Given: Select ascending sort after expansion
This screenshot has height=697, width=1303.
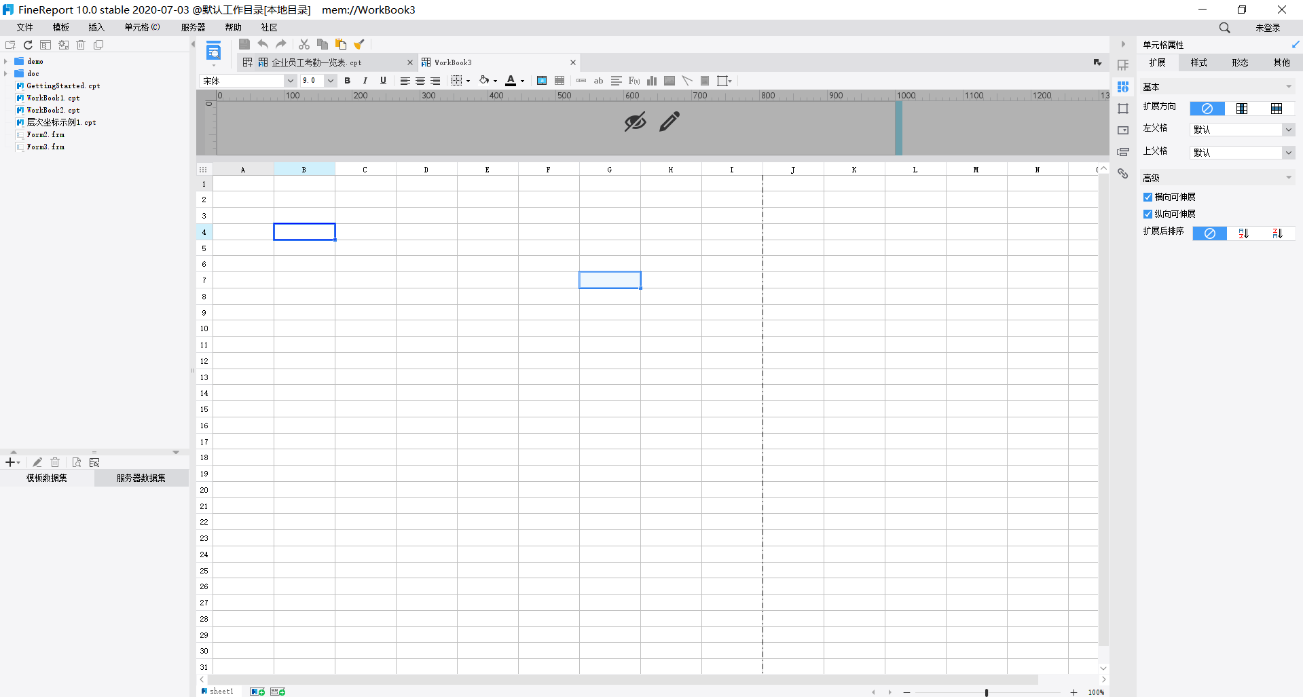Looking at the screenshot, I should point(1243,233).
